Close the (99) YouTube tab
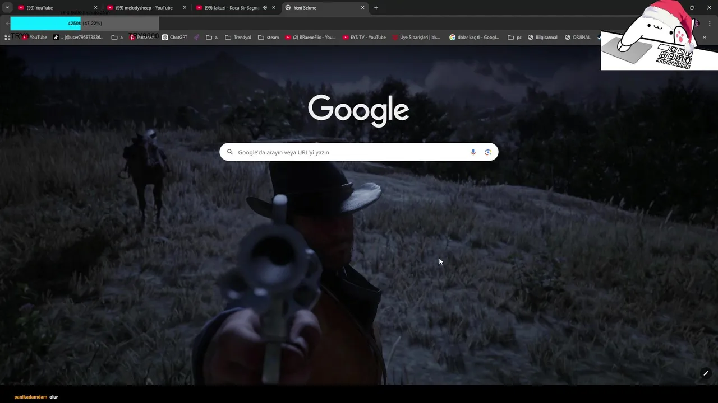Screen dimensions: 718x403 point(95,8)
